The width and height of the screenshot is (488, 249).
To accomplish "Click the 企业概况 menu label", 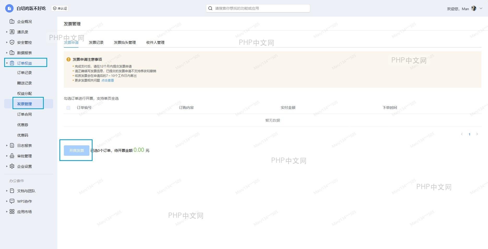I will pos(25,22).
